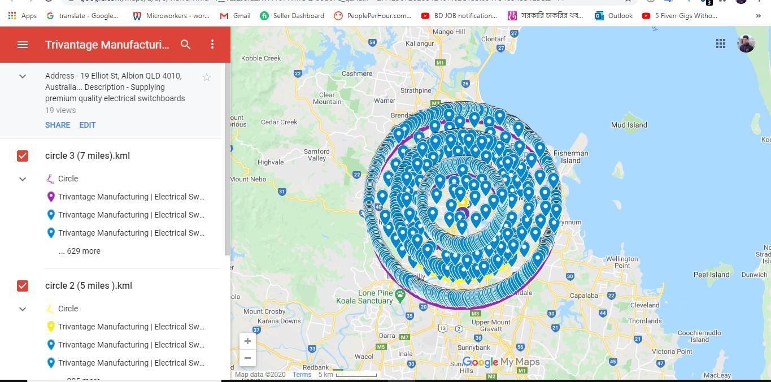The image size is (771, 382).
Task: Collapse the circle 2 Circle group
Action: (x=22, y=309)
